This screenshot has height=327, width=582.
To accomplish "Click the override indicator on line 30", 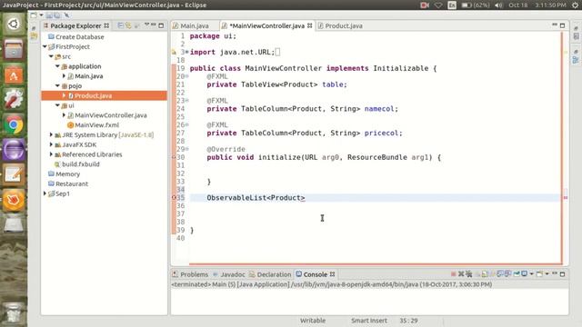I will point(174,157).
